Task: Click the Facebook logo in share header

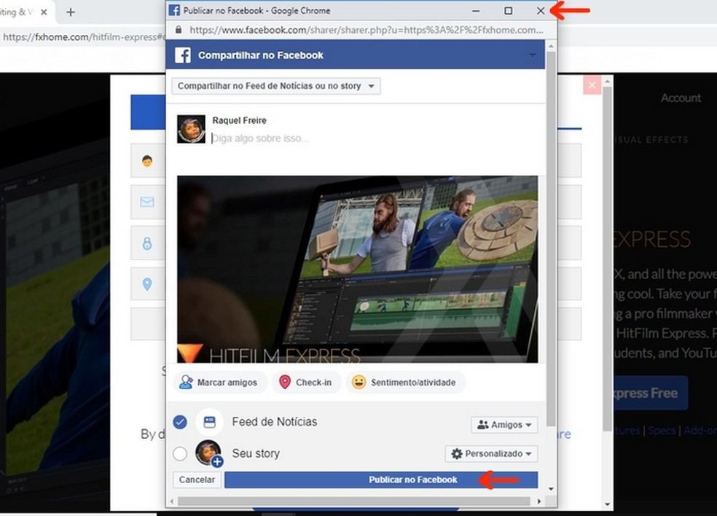Action: pos(183,55)
